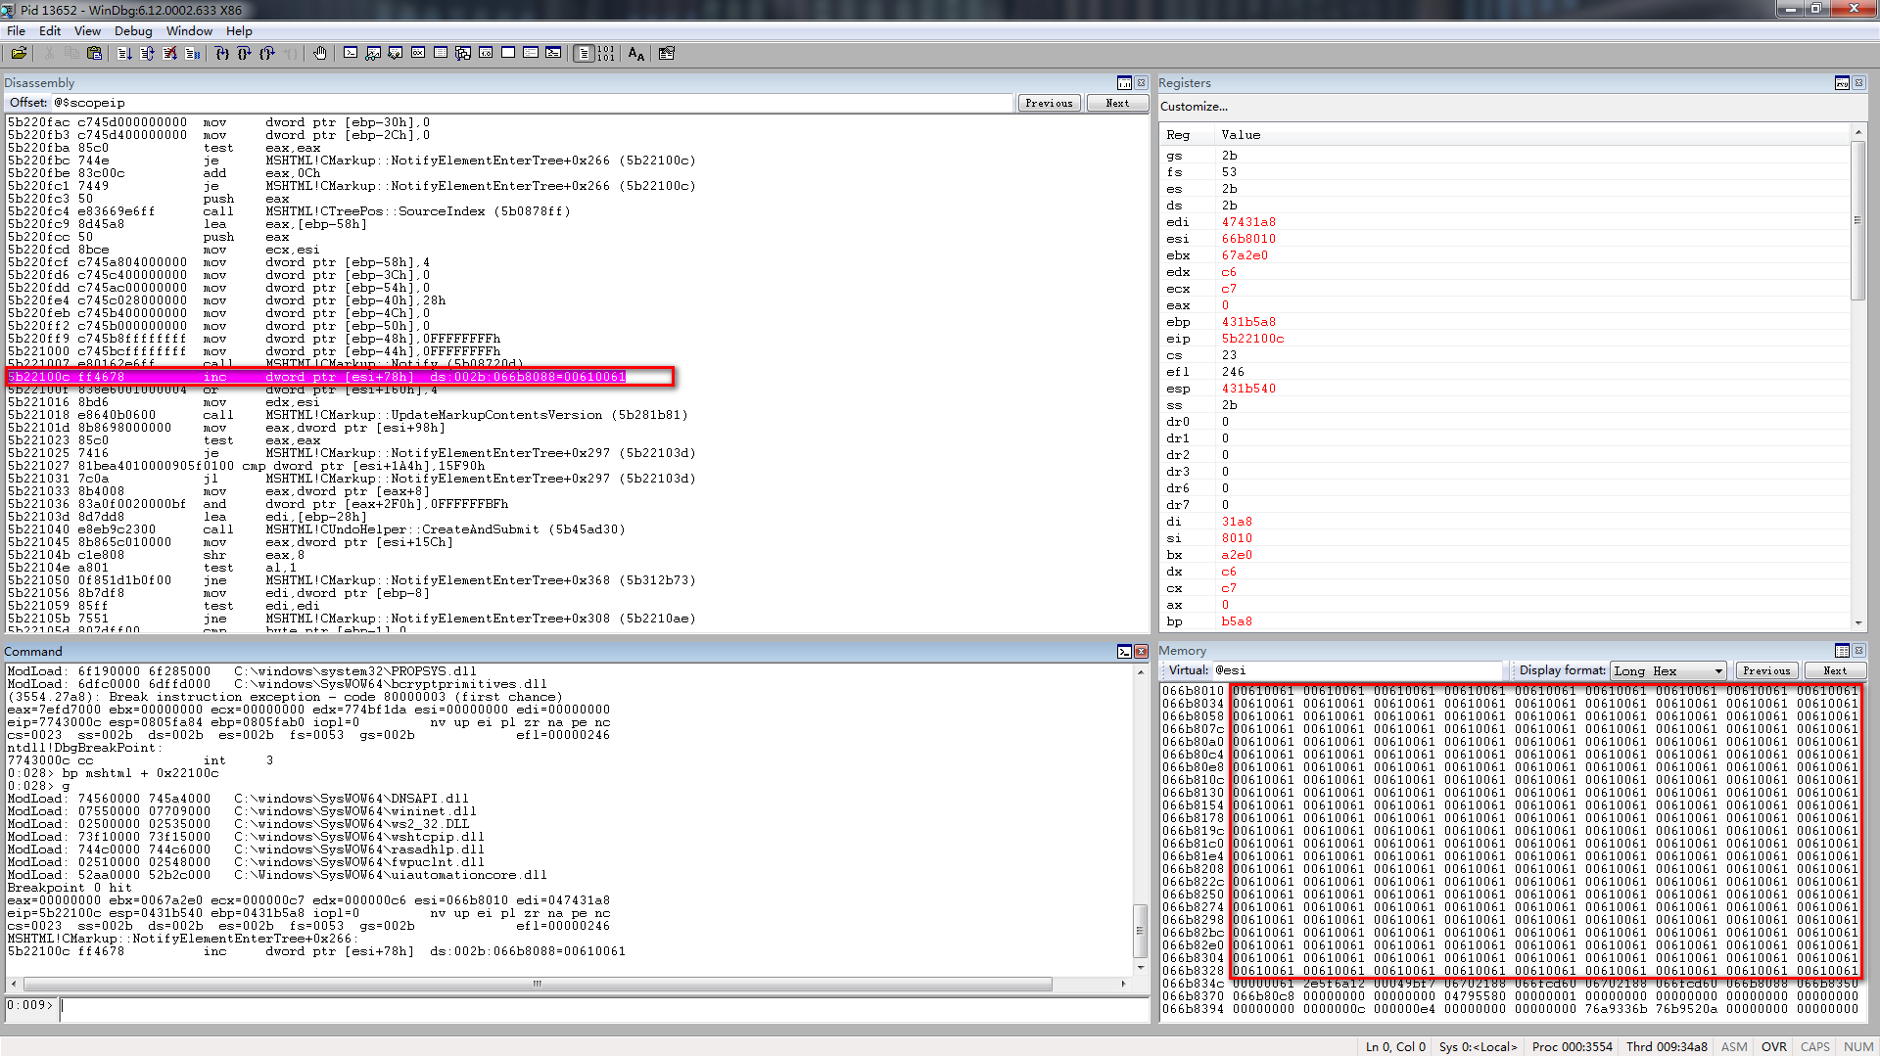Click Previous in the Disassembly panel
The width and height of the screenshot is (1880, 1057).
tap(1049, 103)
